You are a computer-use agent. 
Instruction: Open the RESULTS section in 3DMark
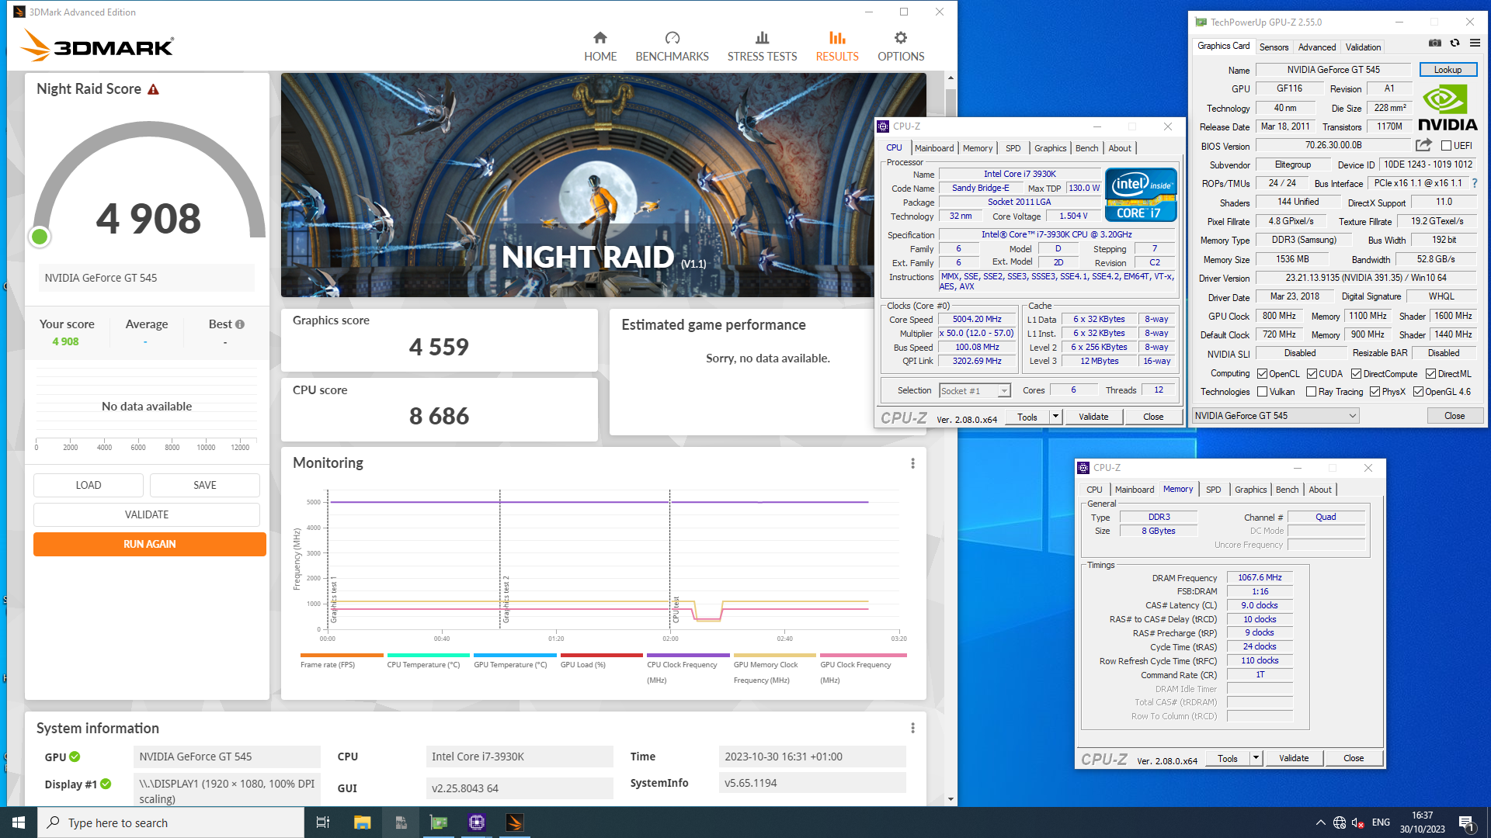(x=836, y=47)
